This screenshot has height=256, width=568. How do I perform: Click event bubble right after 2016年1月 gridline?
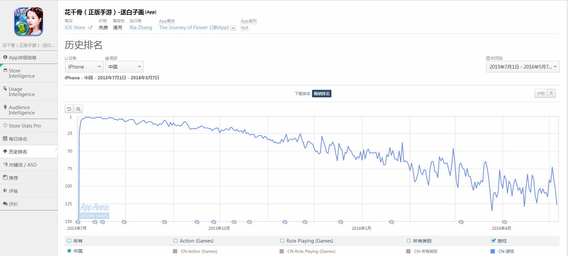[x=391, y=222]
